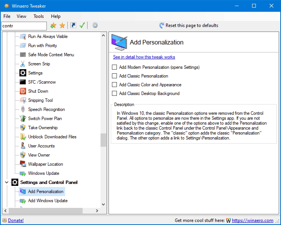
Task: Click the View Owner shield icon
Action: pyautogui.click(x=23, y=155)
